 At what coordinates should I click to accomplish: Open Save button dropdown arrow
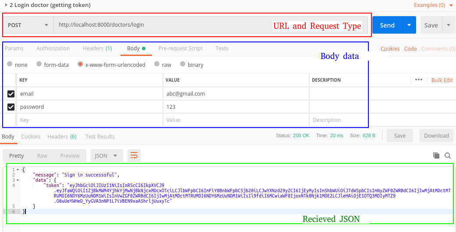(448, 25)
